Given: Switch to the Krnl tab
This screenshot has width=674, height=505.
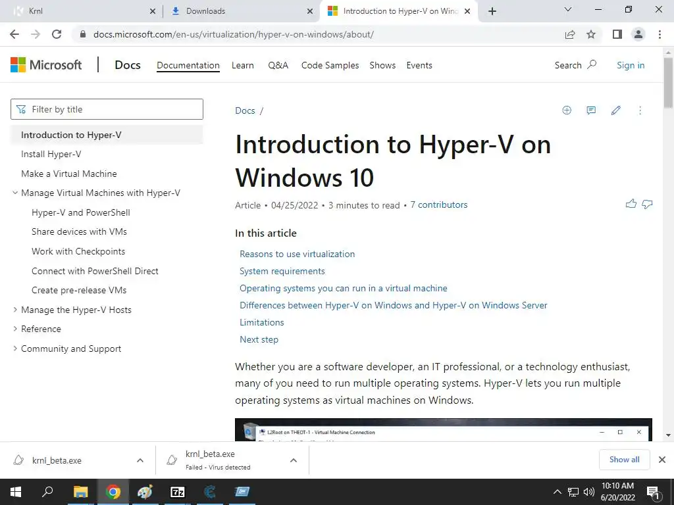Looking at the screenshot, I should point(81,11).
